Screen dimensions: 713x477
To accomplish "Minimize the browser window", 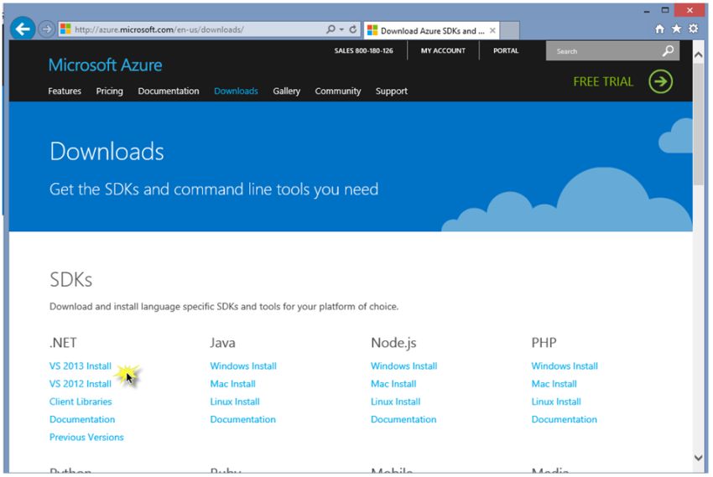I will (x=647, y=11).
